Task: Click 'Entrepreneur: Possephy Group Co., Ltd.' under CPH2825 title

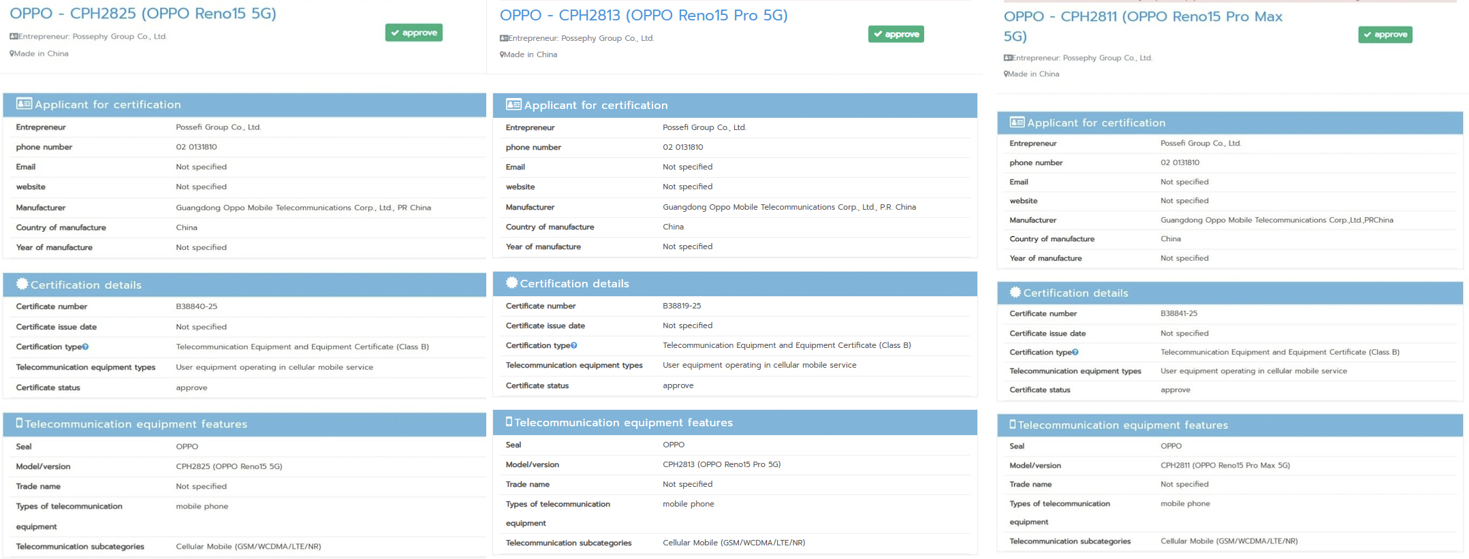Action: [93, 37]
